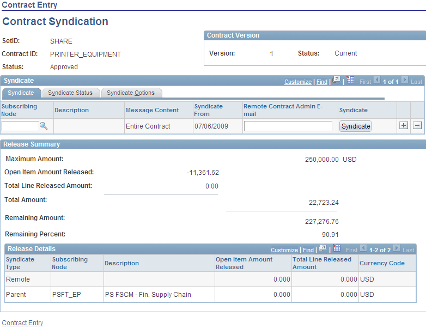Download Release Details to spreadsheet
This screenshot has height=329, width=426.
[x=337, y=248]
